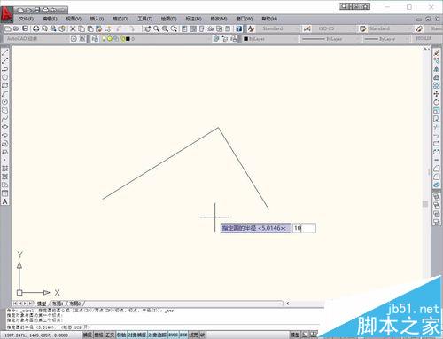Open the Table Style Standard dropdown
This screenshot has width=443, height=339.
pos(391,28)
